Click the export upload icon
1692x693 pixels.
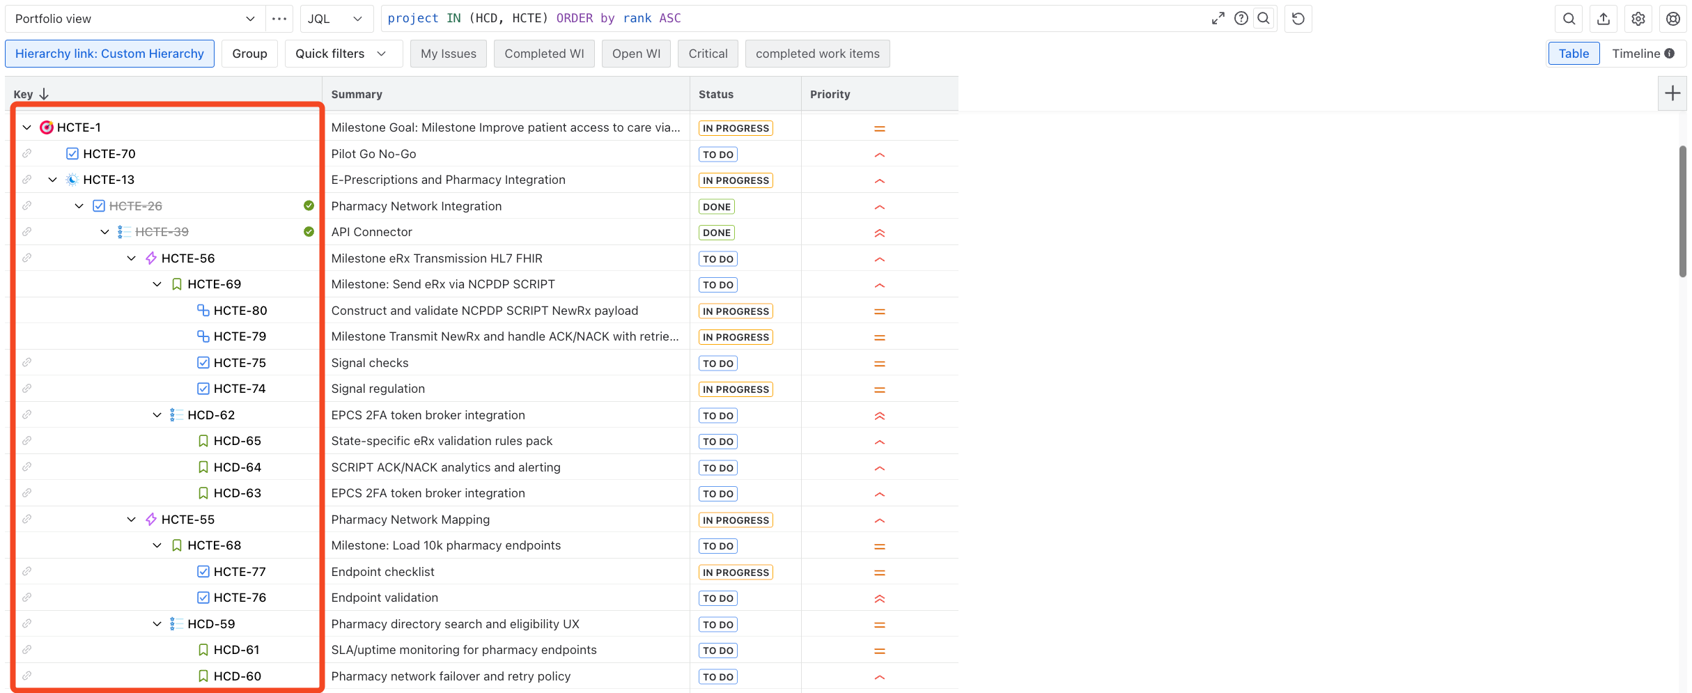point(1604,19)
